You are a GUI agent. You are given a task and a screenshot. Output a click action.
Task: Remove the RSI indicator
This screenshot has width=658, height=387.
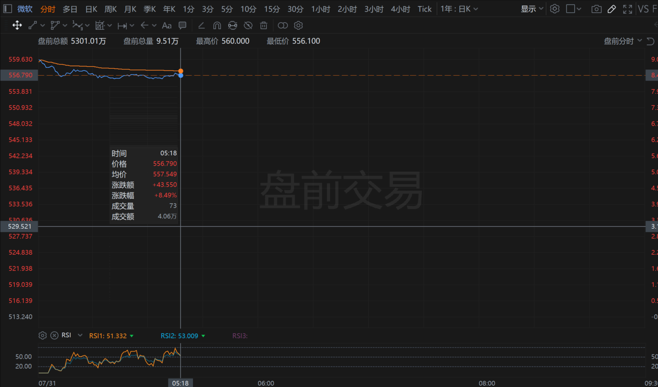(54, 335)
